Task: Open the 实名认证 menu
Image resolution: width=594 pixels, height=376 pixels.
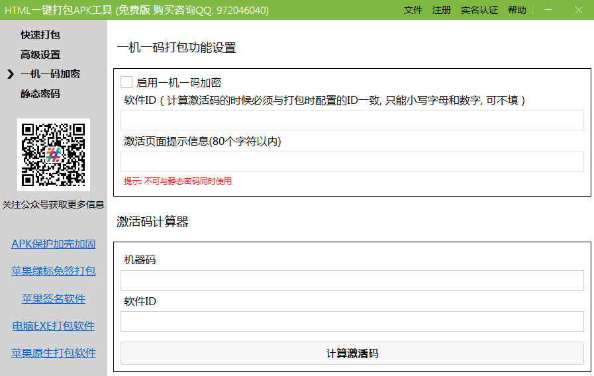Action: click(479, 10)
